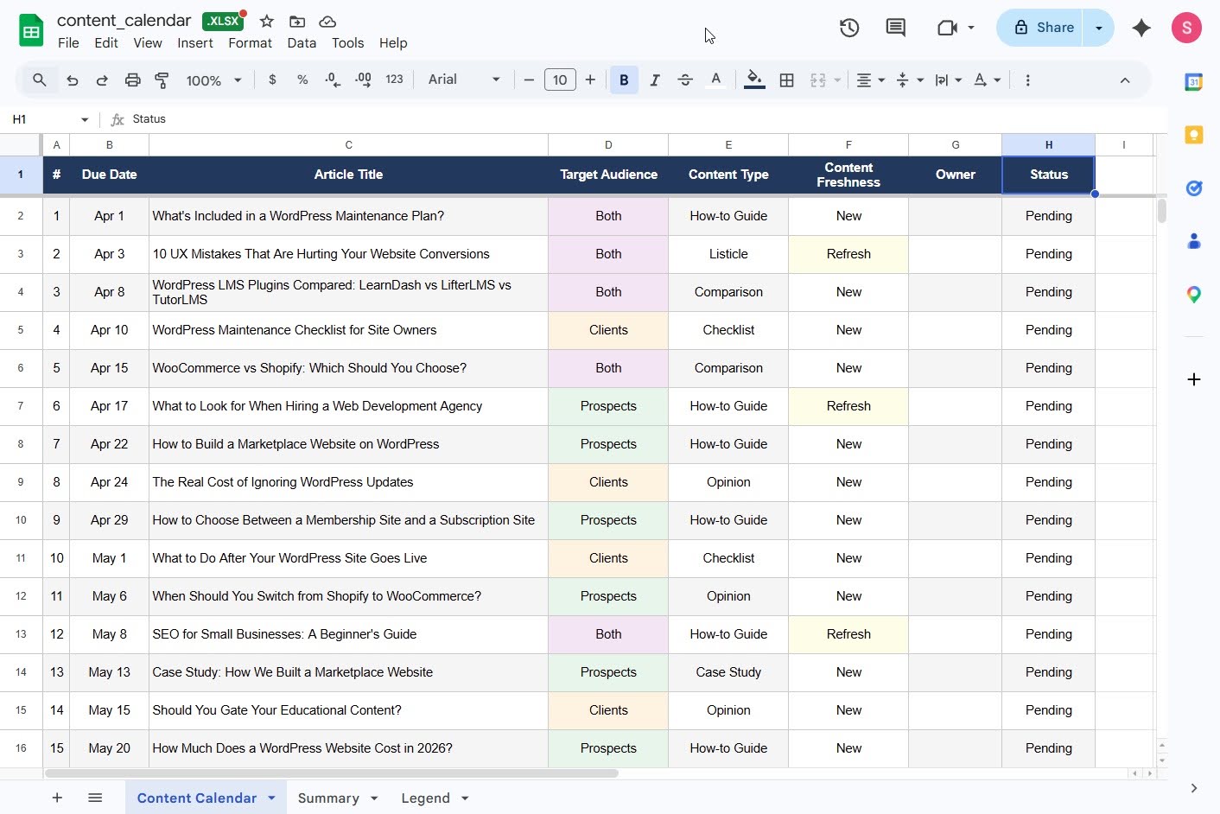This screenshot has width=1220, height=814.
Task: Open the name box dropdown arrow
Action: pyautogui.click(x=85, y=119)
